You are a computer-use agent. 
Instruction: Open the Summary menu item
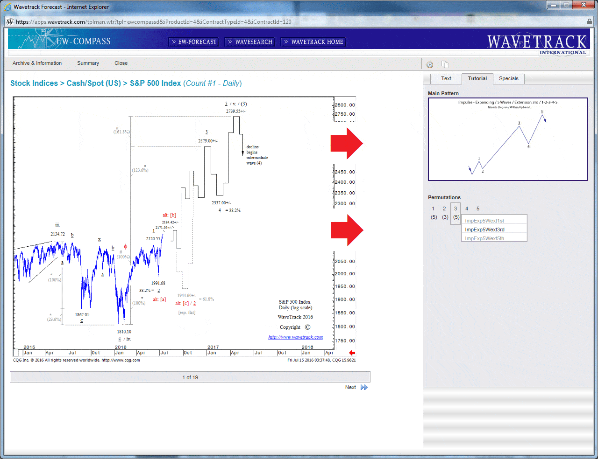point(88,63)
